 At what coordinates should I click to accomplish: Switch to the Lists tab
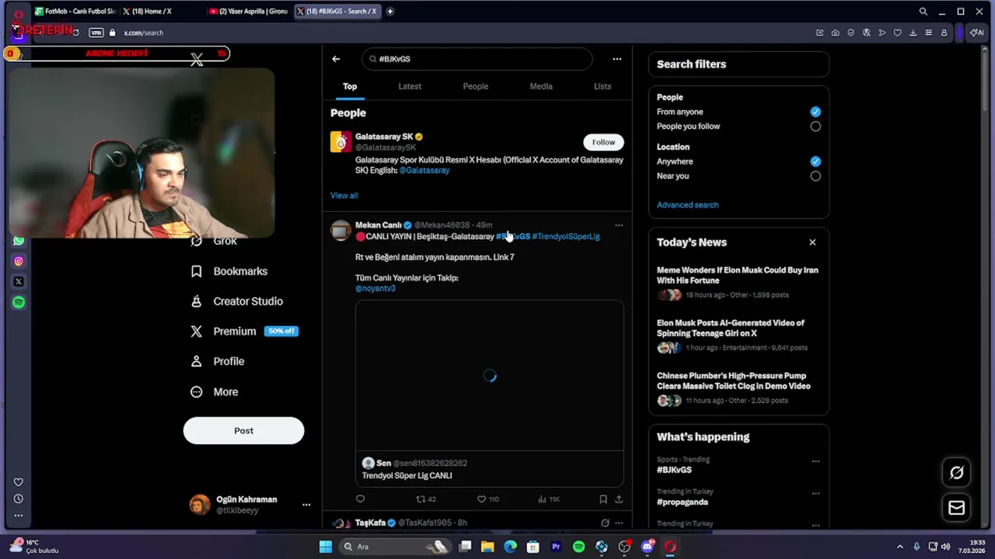[602, 86]
